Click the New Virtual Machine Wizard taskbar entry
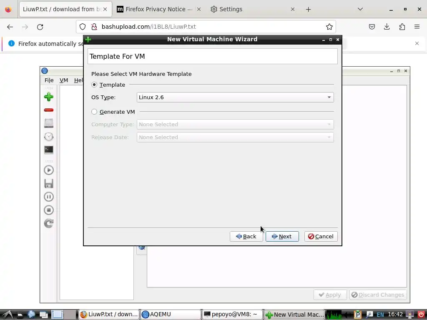The height and width of the screenshot is (320, 427). coord(294,315)
